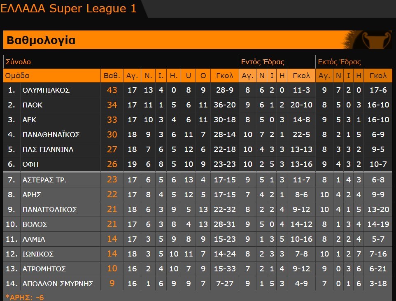This screenshot has width=396, height=301.
Task: Select the ΟΦΗ team row name
Action: click(30, 164)
